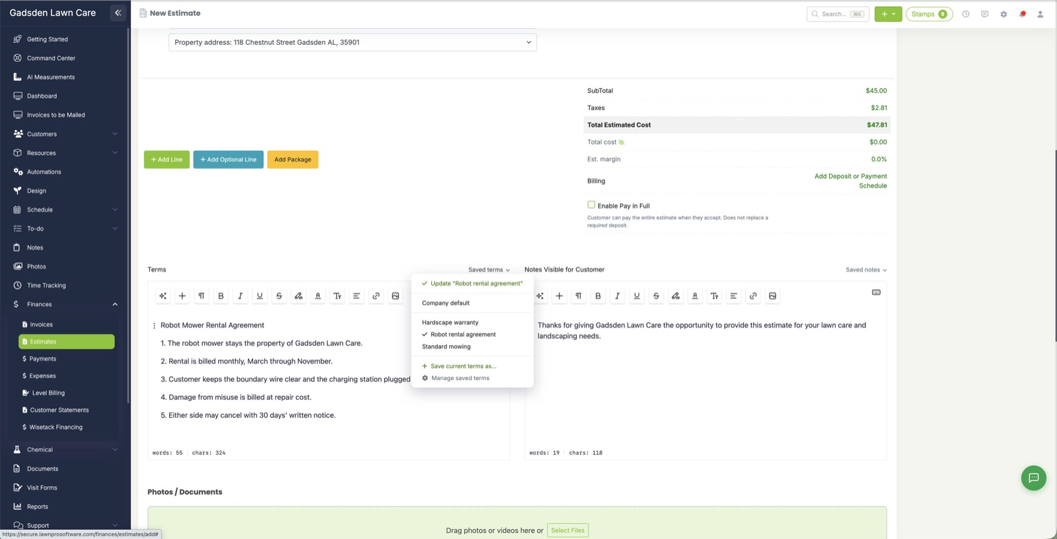
Task: Open the green live chat bubble
Action: tap(1034, 478)
